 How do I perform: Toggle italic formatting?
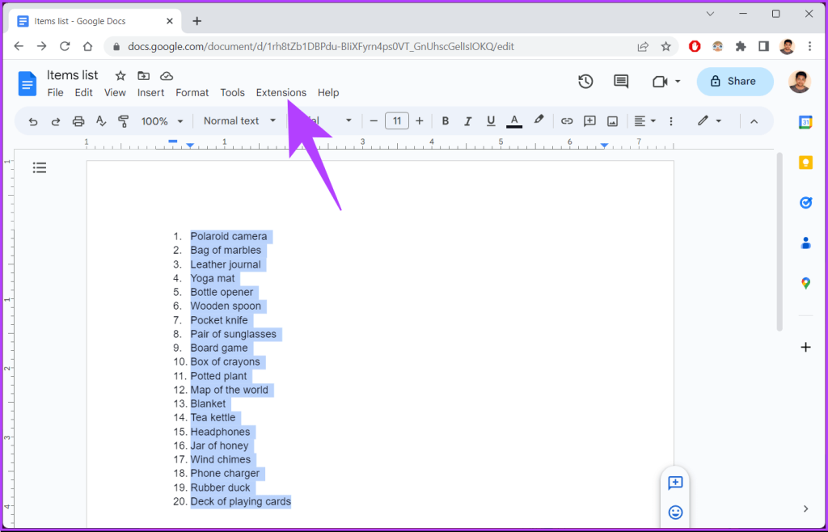click(468, 120)
